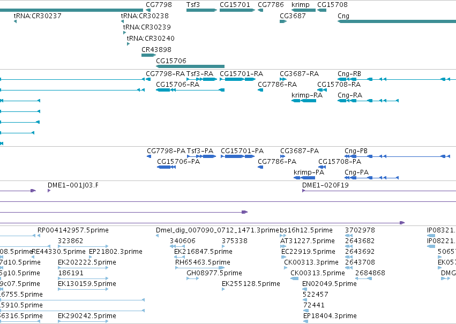Click Dmel_dig_007090_0712_1471.3prime label
The width and height of the screenshot is (456, 324).
pyautogui.click(x=217, y=230)
